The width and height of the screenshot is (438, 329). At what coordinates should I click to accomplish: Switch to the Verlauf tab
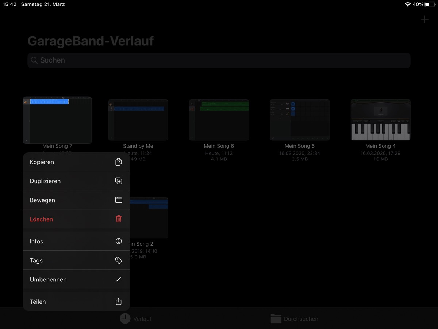tap(135, 318)
